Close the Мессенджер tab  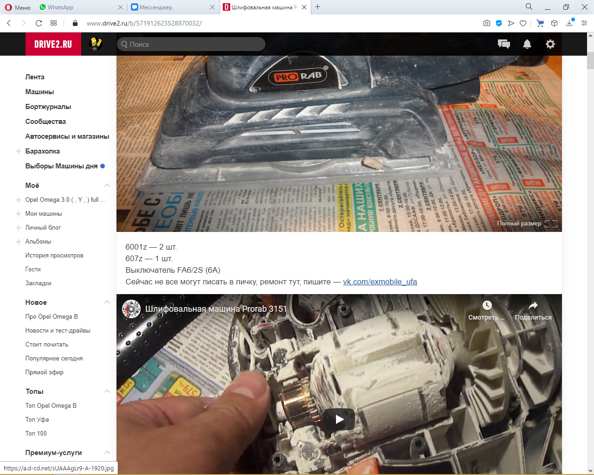point(212,7)
